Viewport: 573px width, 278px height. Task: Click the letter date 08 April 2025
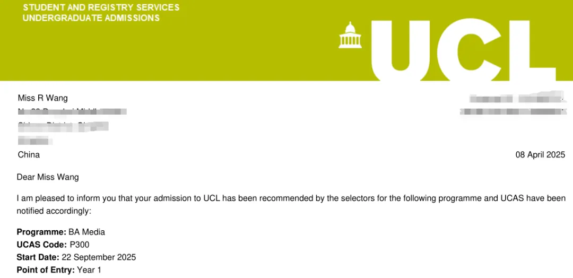coord(540,154)
